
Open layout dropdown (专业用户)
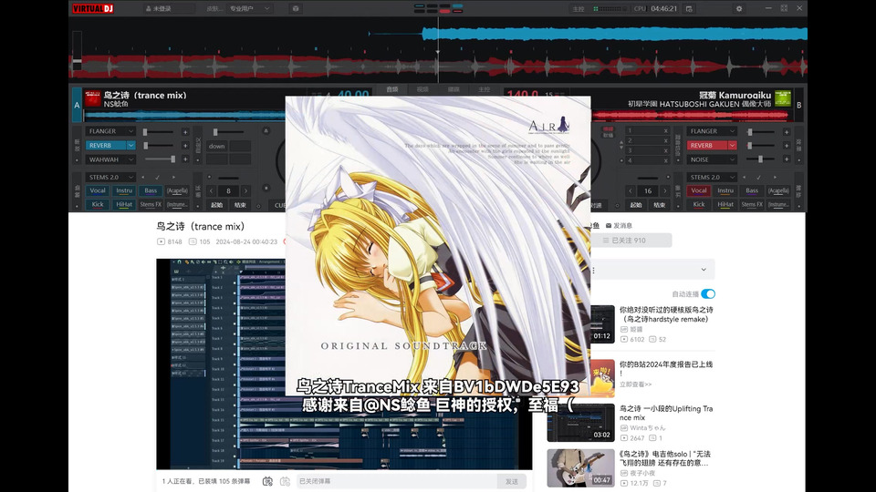(x=250, y=8)
